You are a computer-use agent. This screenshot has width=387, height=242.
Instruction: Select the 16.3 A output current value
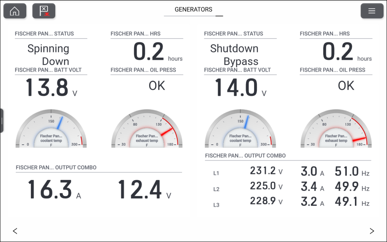(50, 190)
